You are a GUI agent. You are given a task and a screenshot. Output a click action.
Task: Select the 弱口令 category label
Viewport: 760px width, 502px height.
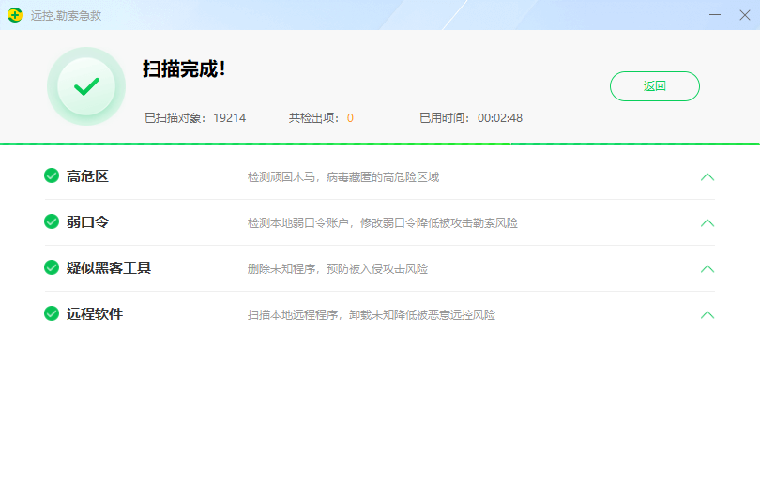tap(87, 222)
